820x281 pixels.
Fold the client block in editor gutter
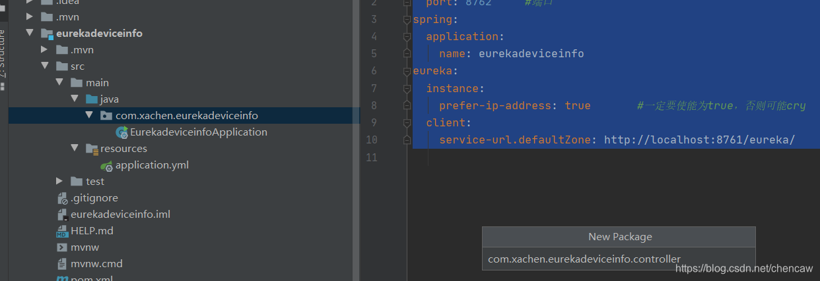coord(407,122)
